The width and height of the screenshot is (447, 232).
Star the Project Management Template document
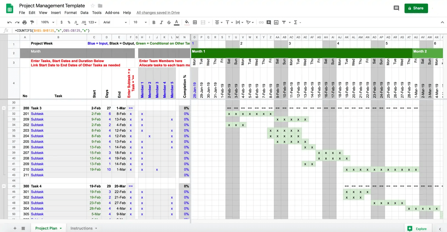click(x=93, y=6)
